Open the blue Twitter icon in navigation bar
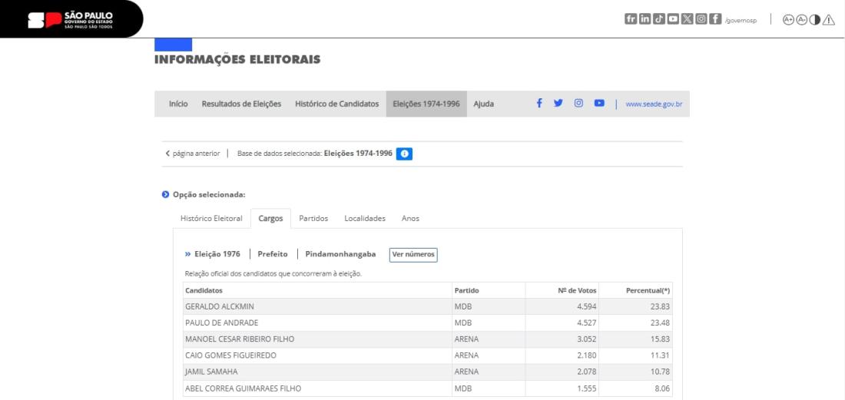Image resolution: width=845 pixels, height=400 pixels. [x=558, y=103]
